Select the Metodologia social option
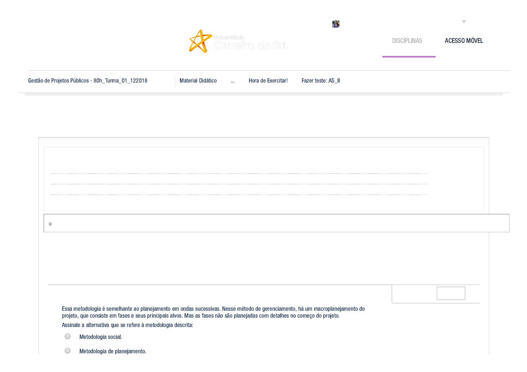This screenshot has height=372, width=527. point(68,336)
